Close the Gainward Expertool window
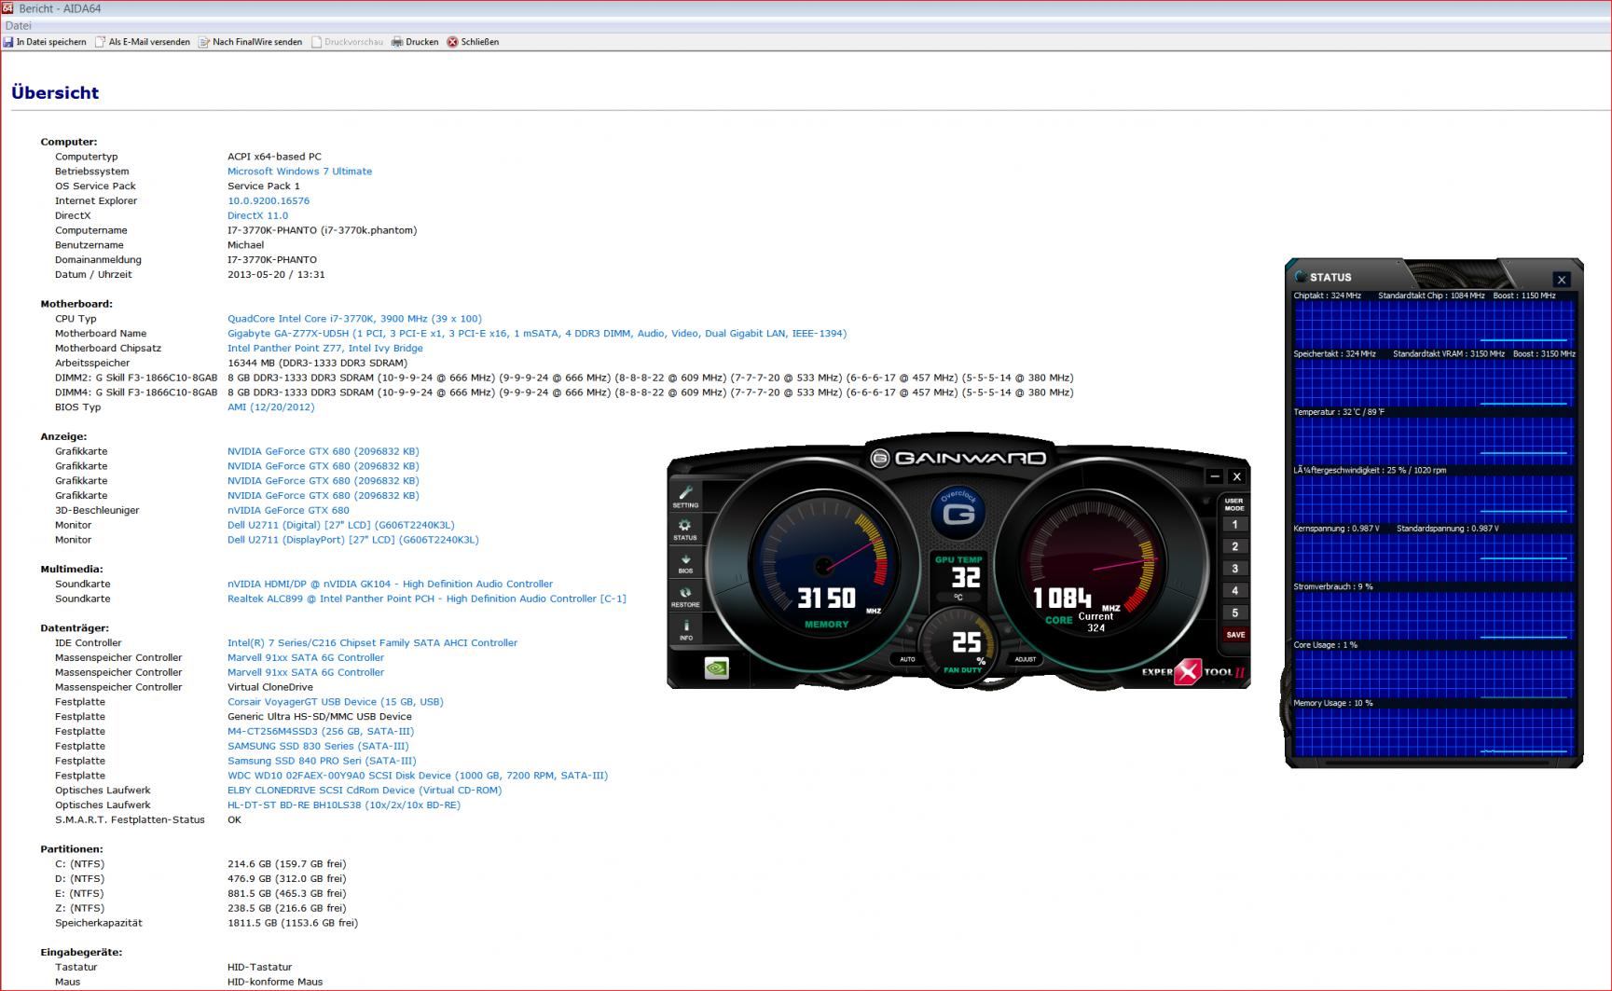The width and height of the screenshot is (1612, 991). [x=1237, y=476]
